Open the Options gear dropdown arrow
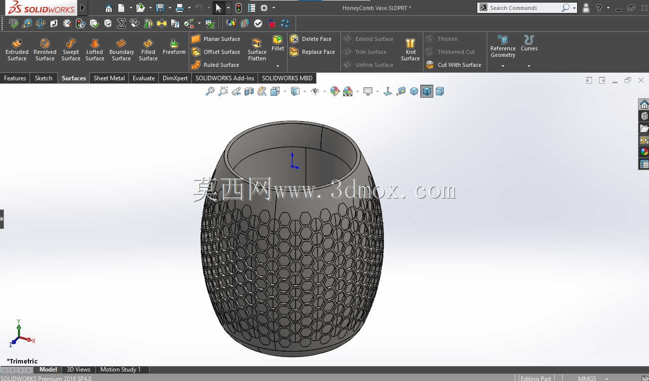Image resolution: width=649 pixels, height=381 pixels. point(274,8)
